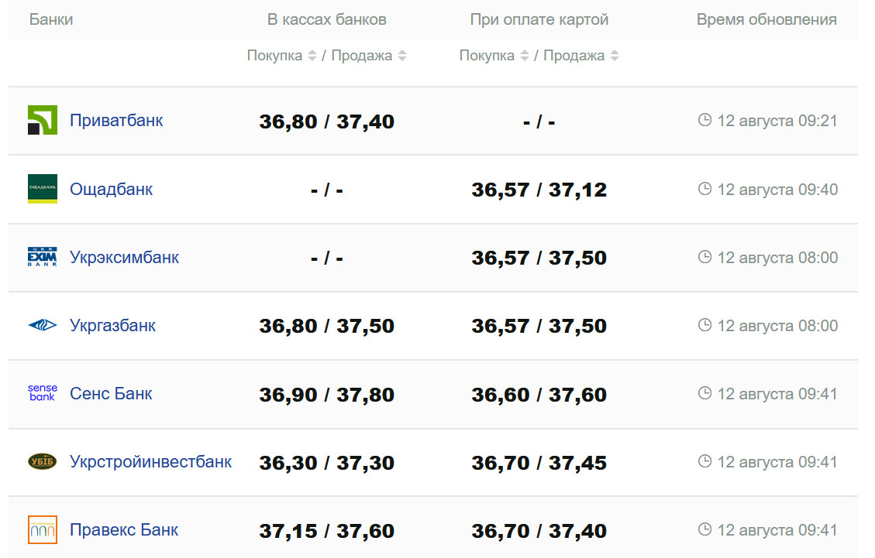
Task: Click the Ощадбанк logo icon
Action: (43, 189)
